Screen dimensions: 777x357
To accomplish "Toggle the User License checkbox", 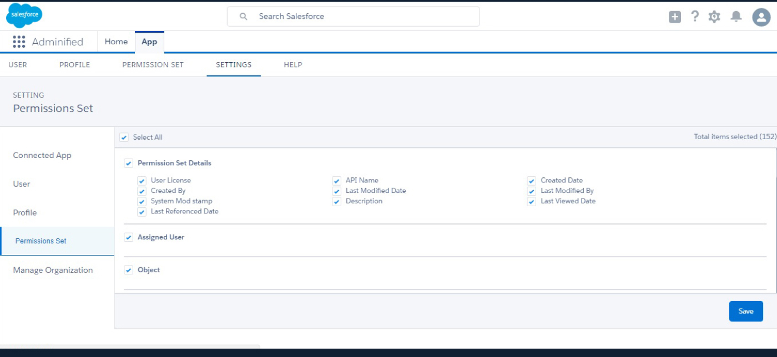I will pyautogui.click(x=142, y=181).
